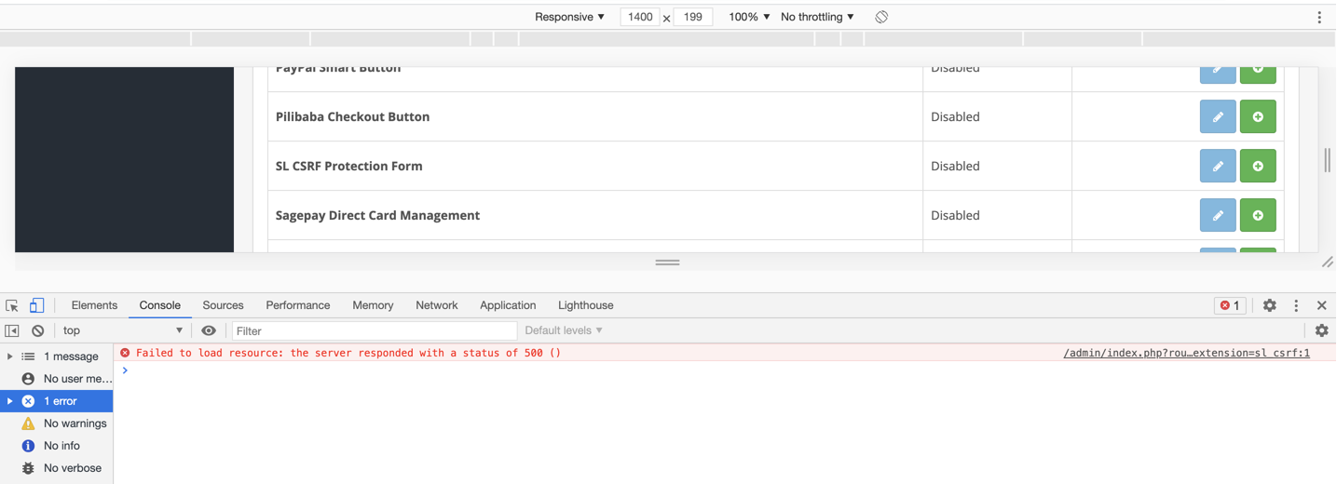Image resolution: width=1337 pixels, height=484 pixels.
Task: Select No warnings filter
Action: [57, 423]
